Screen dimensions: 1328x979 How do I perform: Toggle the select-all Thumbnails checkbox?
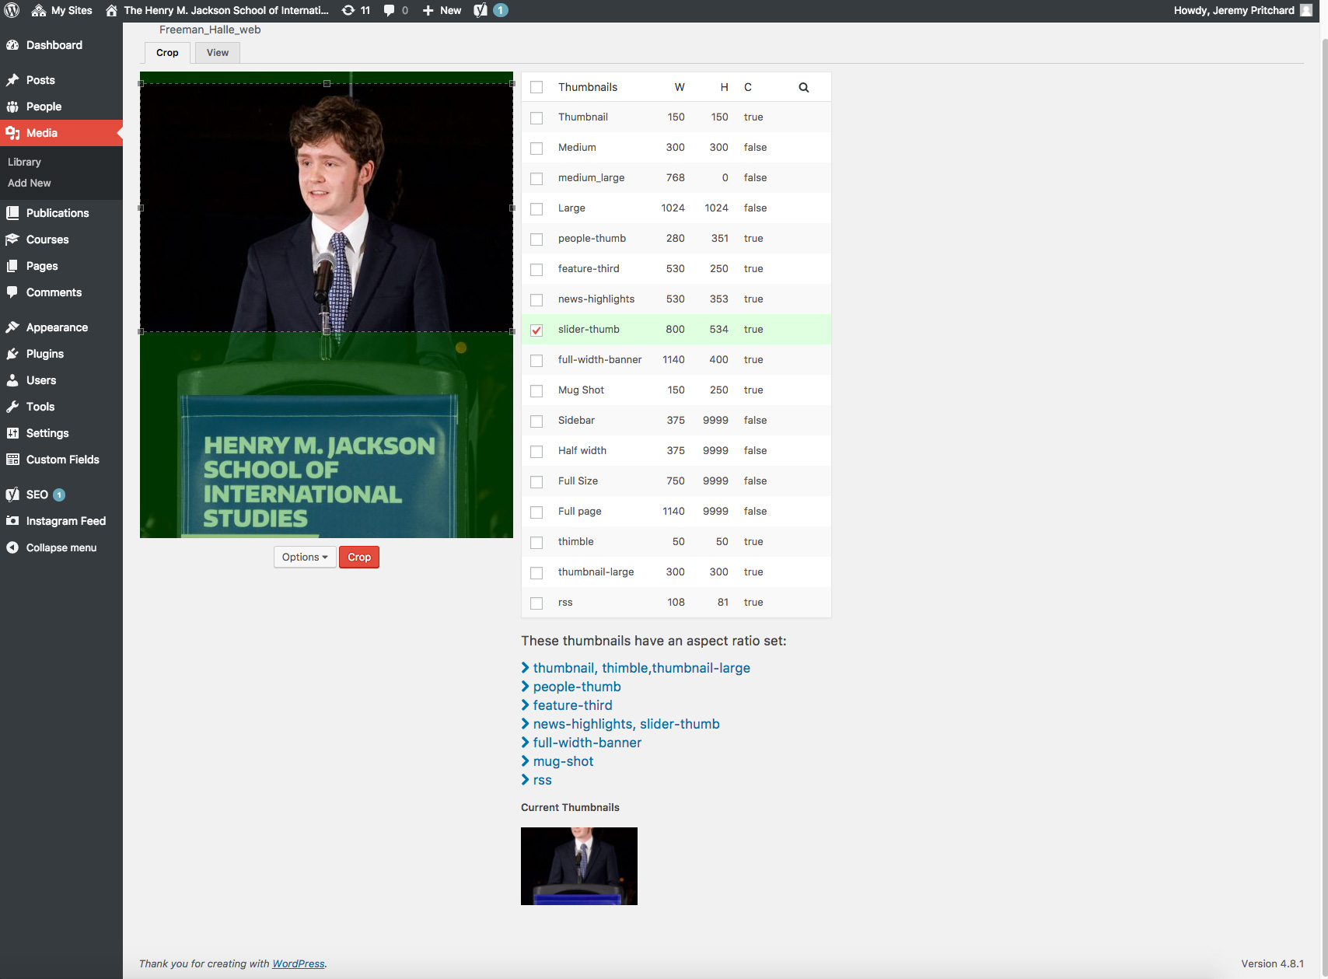536,87
